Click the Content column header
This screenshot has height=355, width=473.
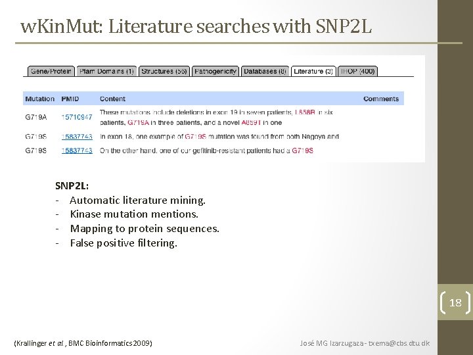(112, 99)
